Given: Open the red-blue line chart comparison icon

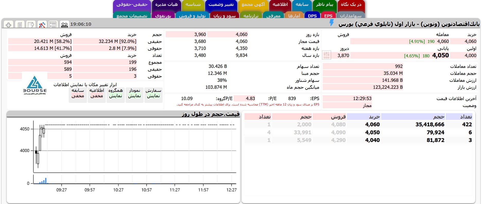Looking at the screenshot, I should tap(42, 24).
